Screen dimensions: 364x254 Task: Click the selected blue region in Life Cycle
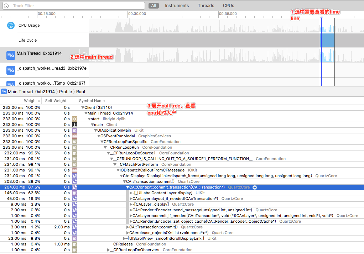pos(328,40)
